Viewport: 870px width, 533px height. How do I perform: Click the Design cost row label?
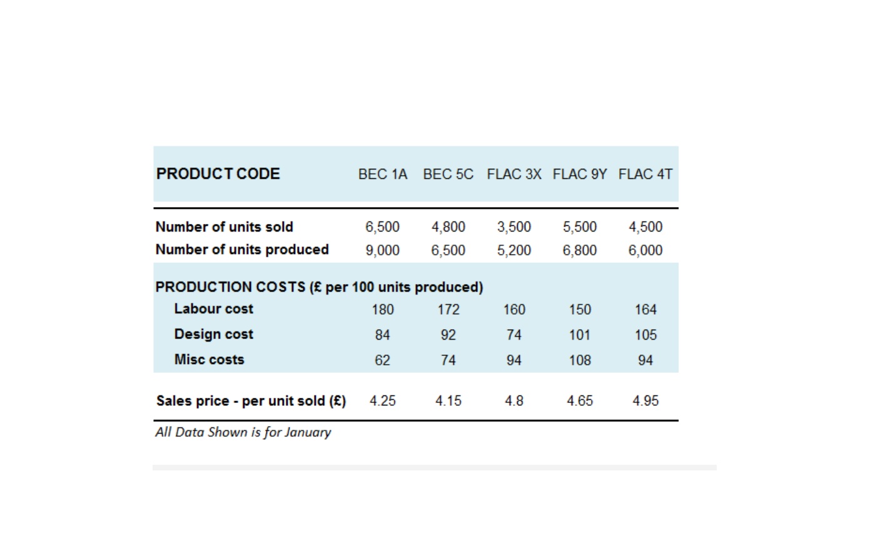(214, 334)
